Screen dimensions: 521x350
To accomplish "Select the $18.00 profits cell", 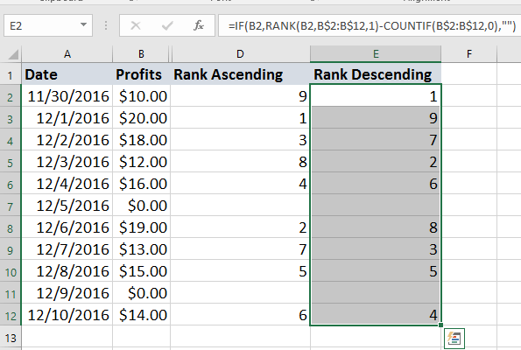I will 142,140.
